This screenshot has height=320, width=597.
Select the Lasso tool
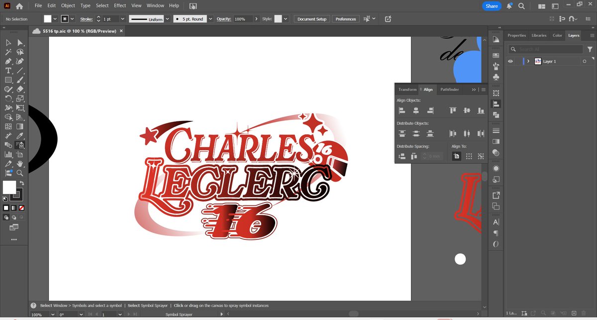(20, 52)
